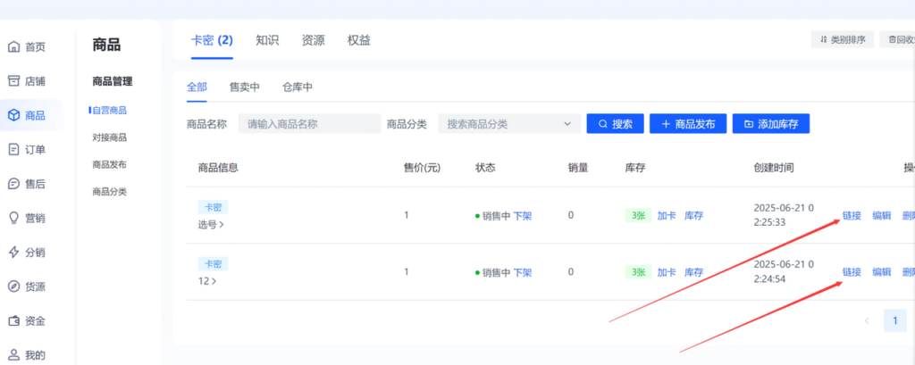This screenshot has width=915, height=365.
Task: Open the recycle bin button at top right
Action: click(897, 39)
